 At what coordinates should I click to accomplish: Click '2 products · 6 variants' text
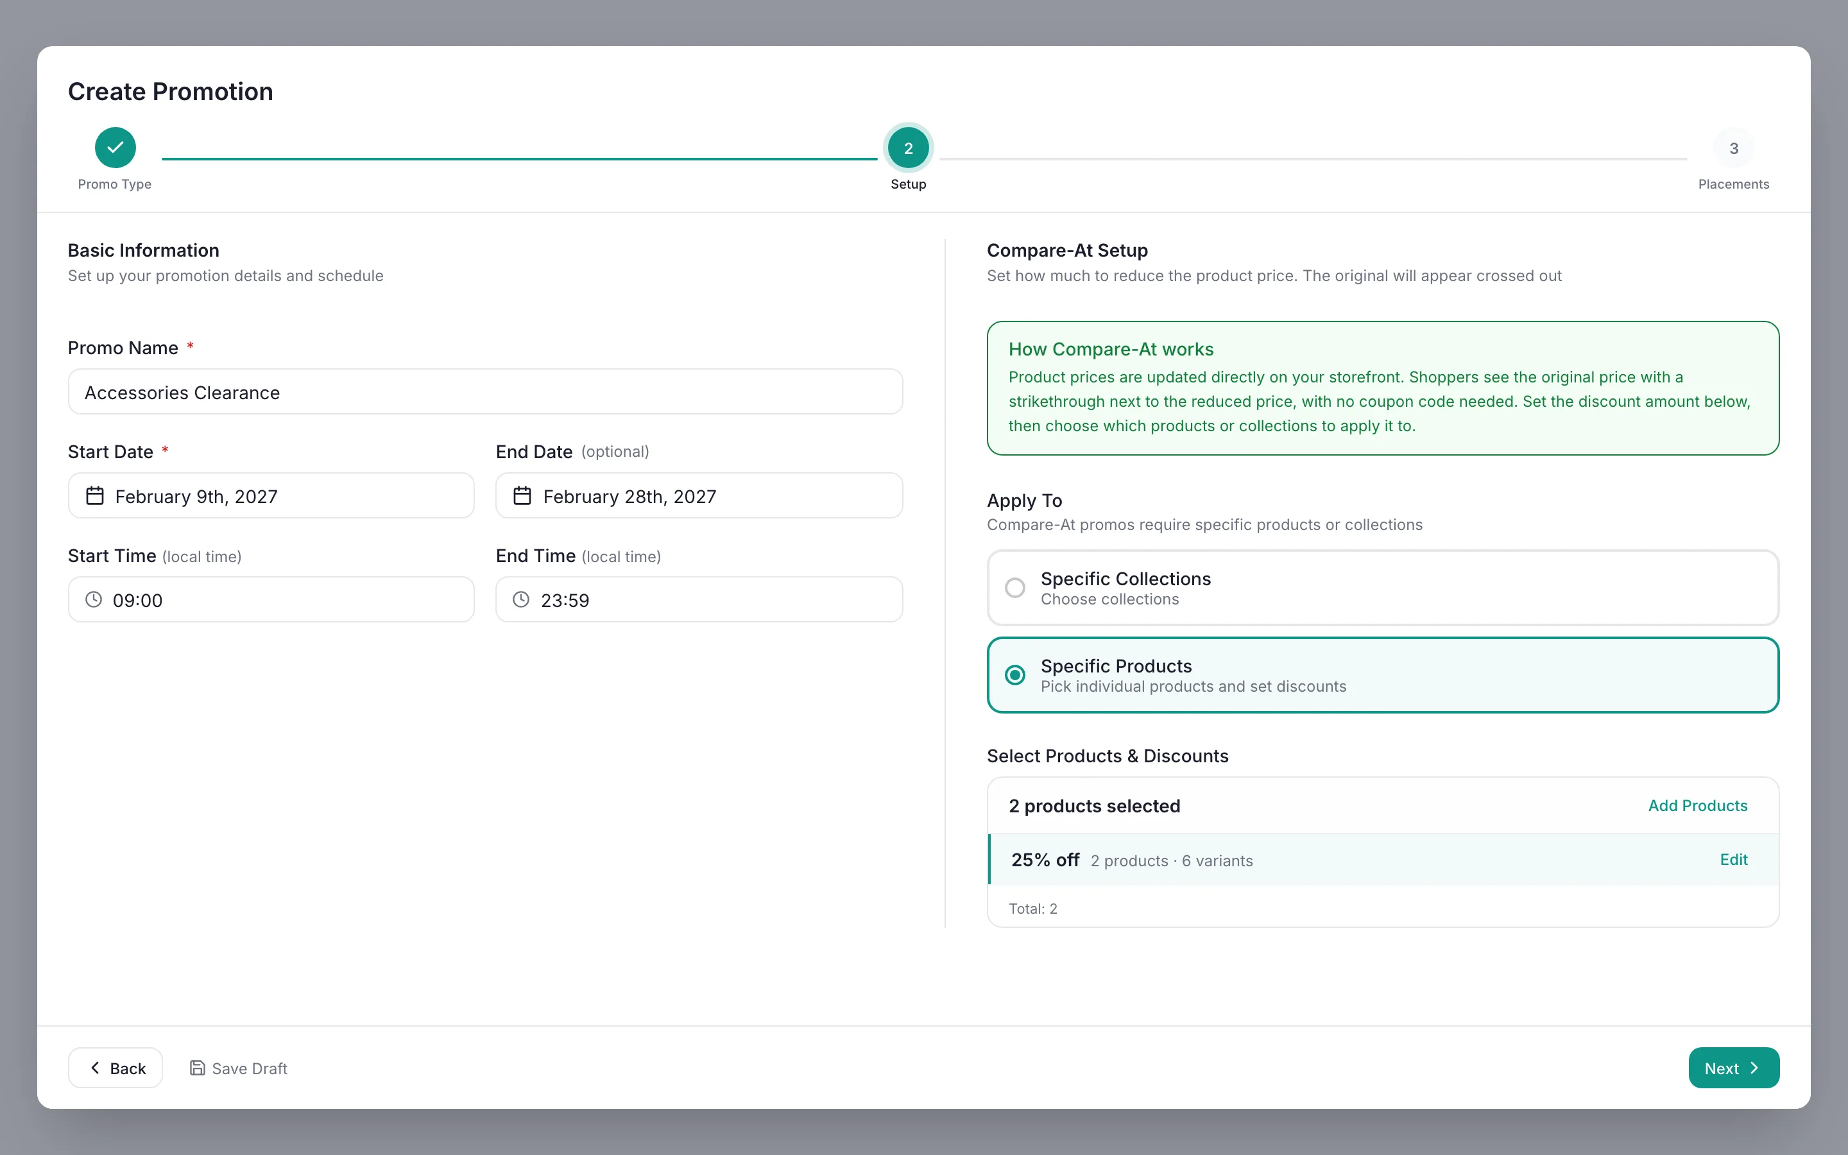(x=1172, y=861)
